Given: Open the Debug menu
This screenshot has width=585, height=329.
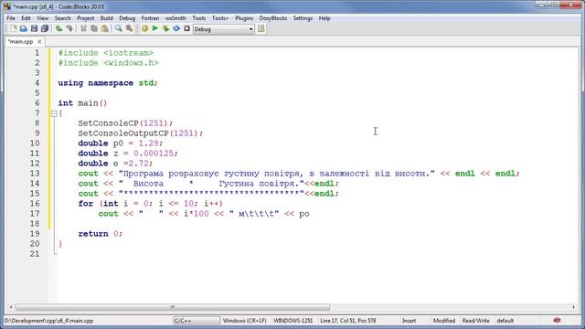Looking at the screenshot, I should 127,18.
